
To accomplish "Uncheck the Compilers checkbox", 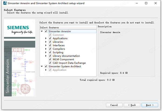I will click(50, 49).
